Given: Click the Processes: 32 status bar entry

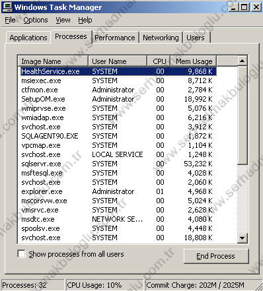Looking at the screenshot, I should (x=32, y=285).
